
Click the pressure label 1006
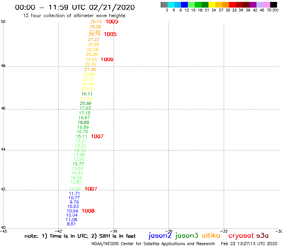pos(107,59)
